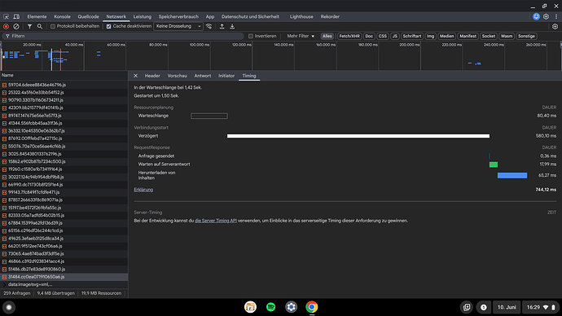Open the Lighthouse panel
The height and width of the screenshot is (316, 562).
[301, 16]
